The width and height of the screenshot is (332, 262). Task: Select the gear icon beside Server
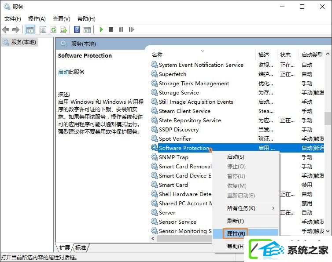[x=155, y=212]
